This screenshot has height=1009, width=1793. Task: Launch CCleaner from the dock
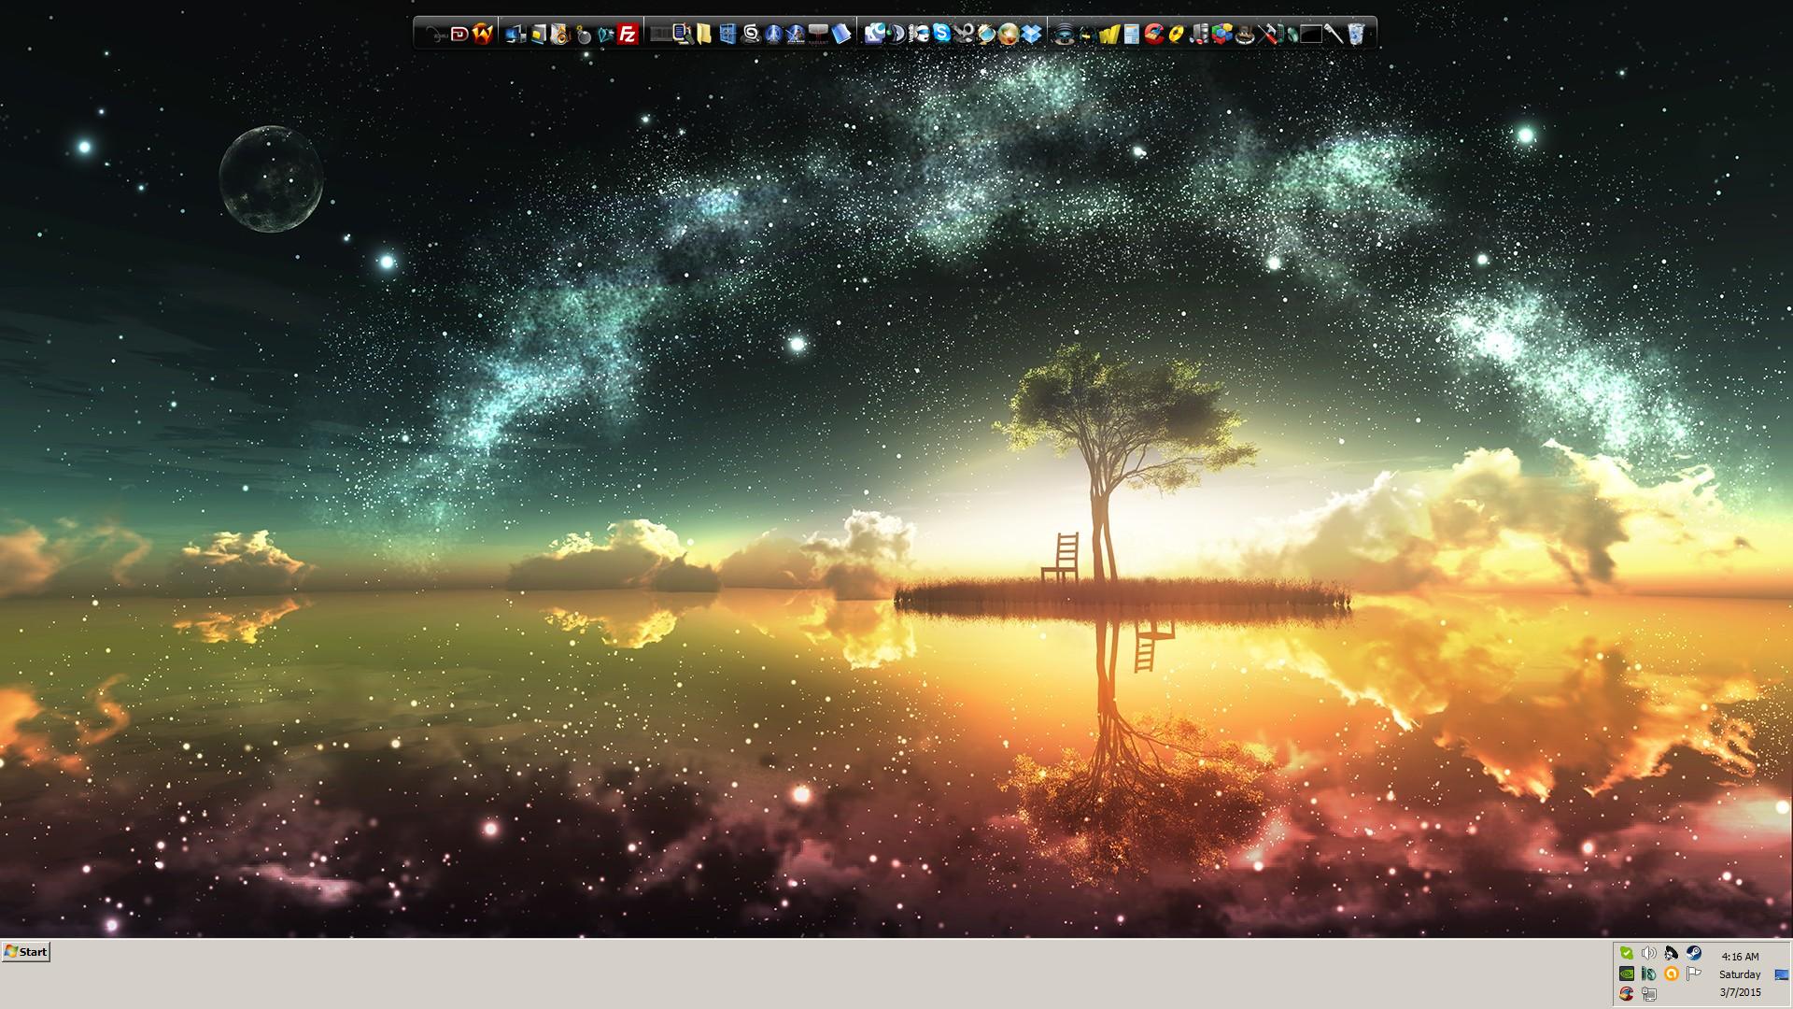point(1154,35)
